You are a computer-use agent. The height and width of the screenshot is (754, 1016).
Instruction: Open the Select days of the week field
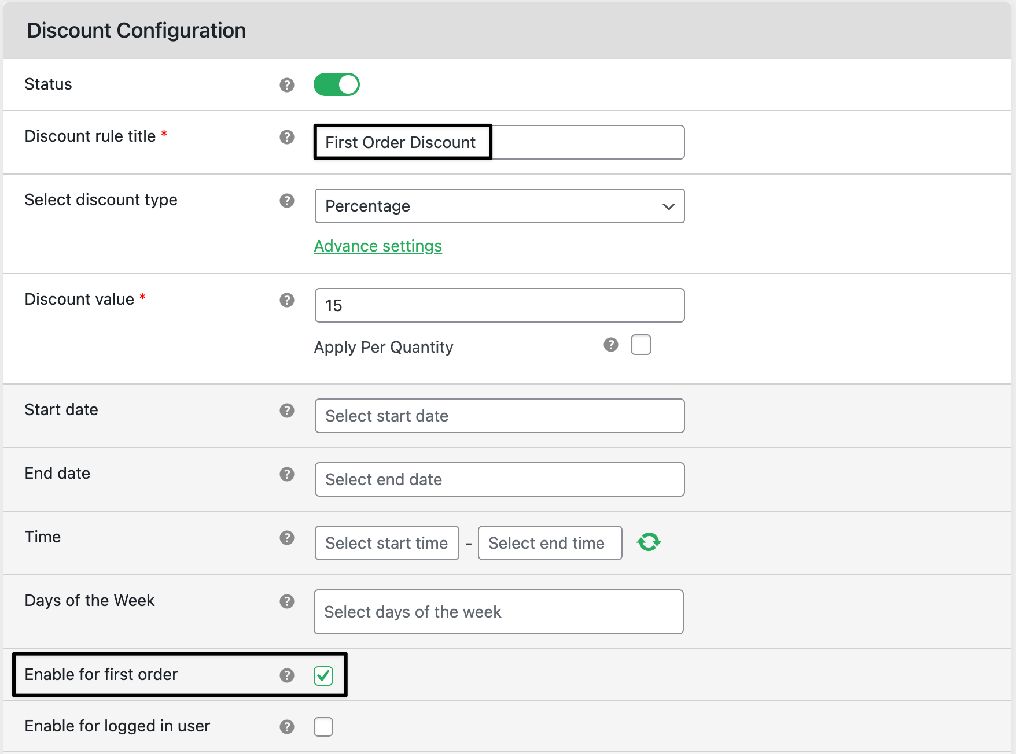(x=498, y=612)
